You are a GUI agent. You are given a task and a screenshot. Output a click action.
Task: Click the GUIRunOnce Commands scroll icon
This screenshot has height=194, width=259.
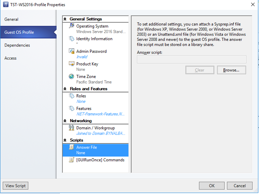point(72,160)
